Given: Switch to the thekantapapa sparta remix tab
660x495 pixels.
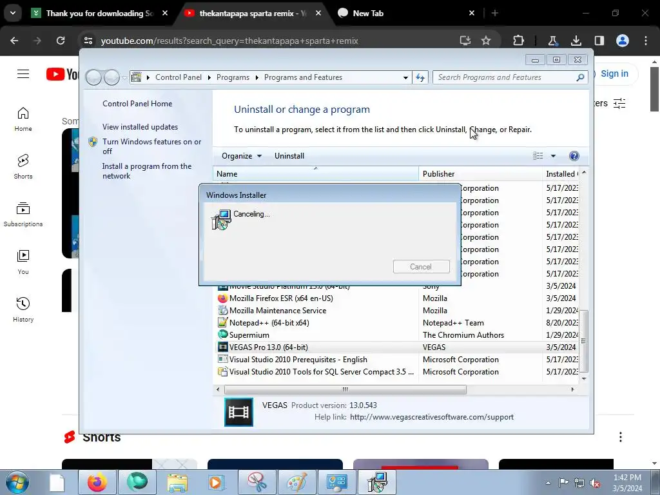Looking at the screenshot, I should pyautogui.click(x=253, y=13).
